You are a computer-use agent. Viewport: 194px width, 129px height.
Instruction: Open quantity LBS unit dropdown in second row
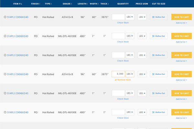tap(130, 36)
